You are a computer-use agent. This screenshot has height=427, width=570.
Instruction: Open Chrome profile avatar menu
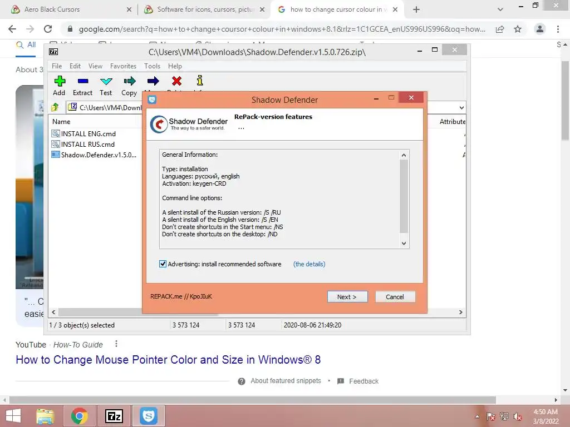coord(540,29)
